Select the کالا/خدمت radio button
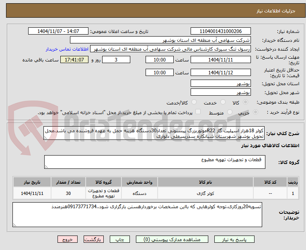306x250 pixels. point(194,102)
